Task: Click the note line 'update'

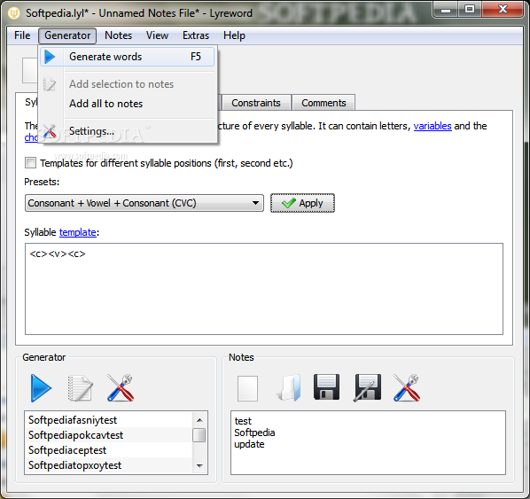Action: (249, 444)
